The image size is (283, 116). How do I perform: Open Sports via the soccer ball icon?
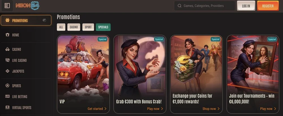click(x=7, y=86)
